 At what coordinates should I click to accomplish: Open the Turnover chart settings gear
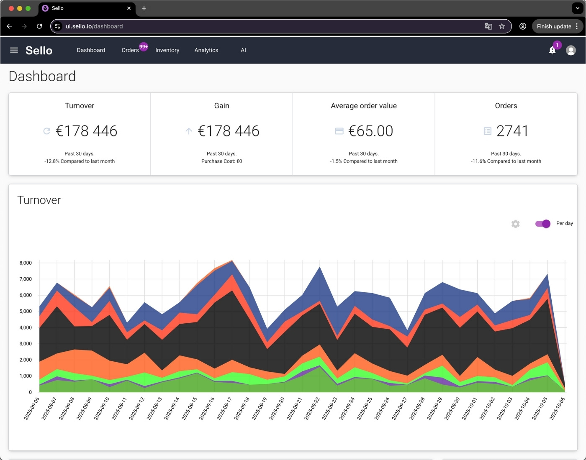coord(515,224)
